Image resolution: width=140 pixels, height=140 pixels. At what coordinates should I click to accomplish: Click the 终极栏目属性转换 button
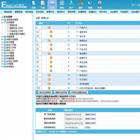click(x=79, y=92)
